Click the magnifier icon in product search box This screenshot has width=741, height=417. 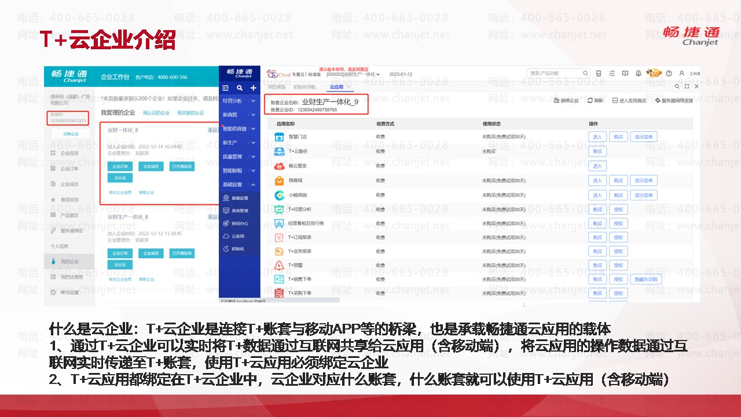tap(585, 74)
